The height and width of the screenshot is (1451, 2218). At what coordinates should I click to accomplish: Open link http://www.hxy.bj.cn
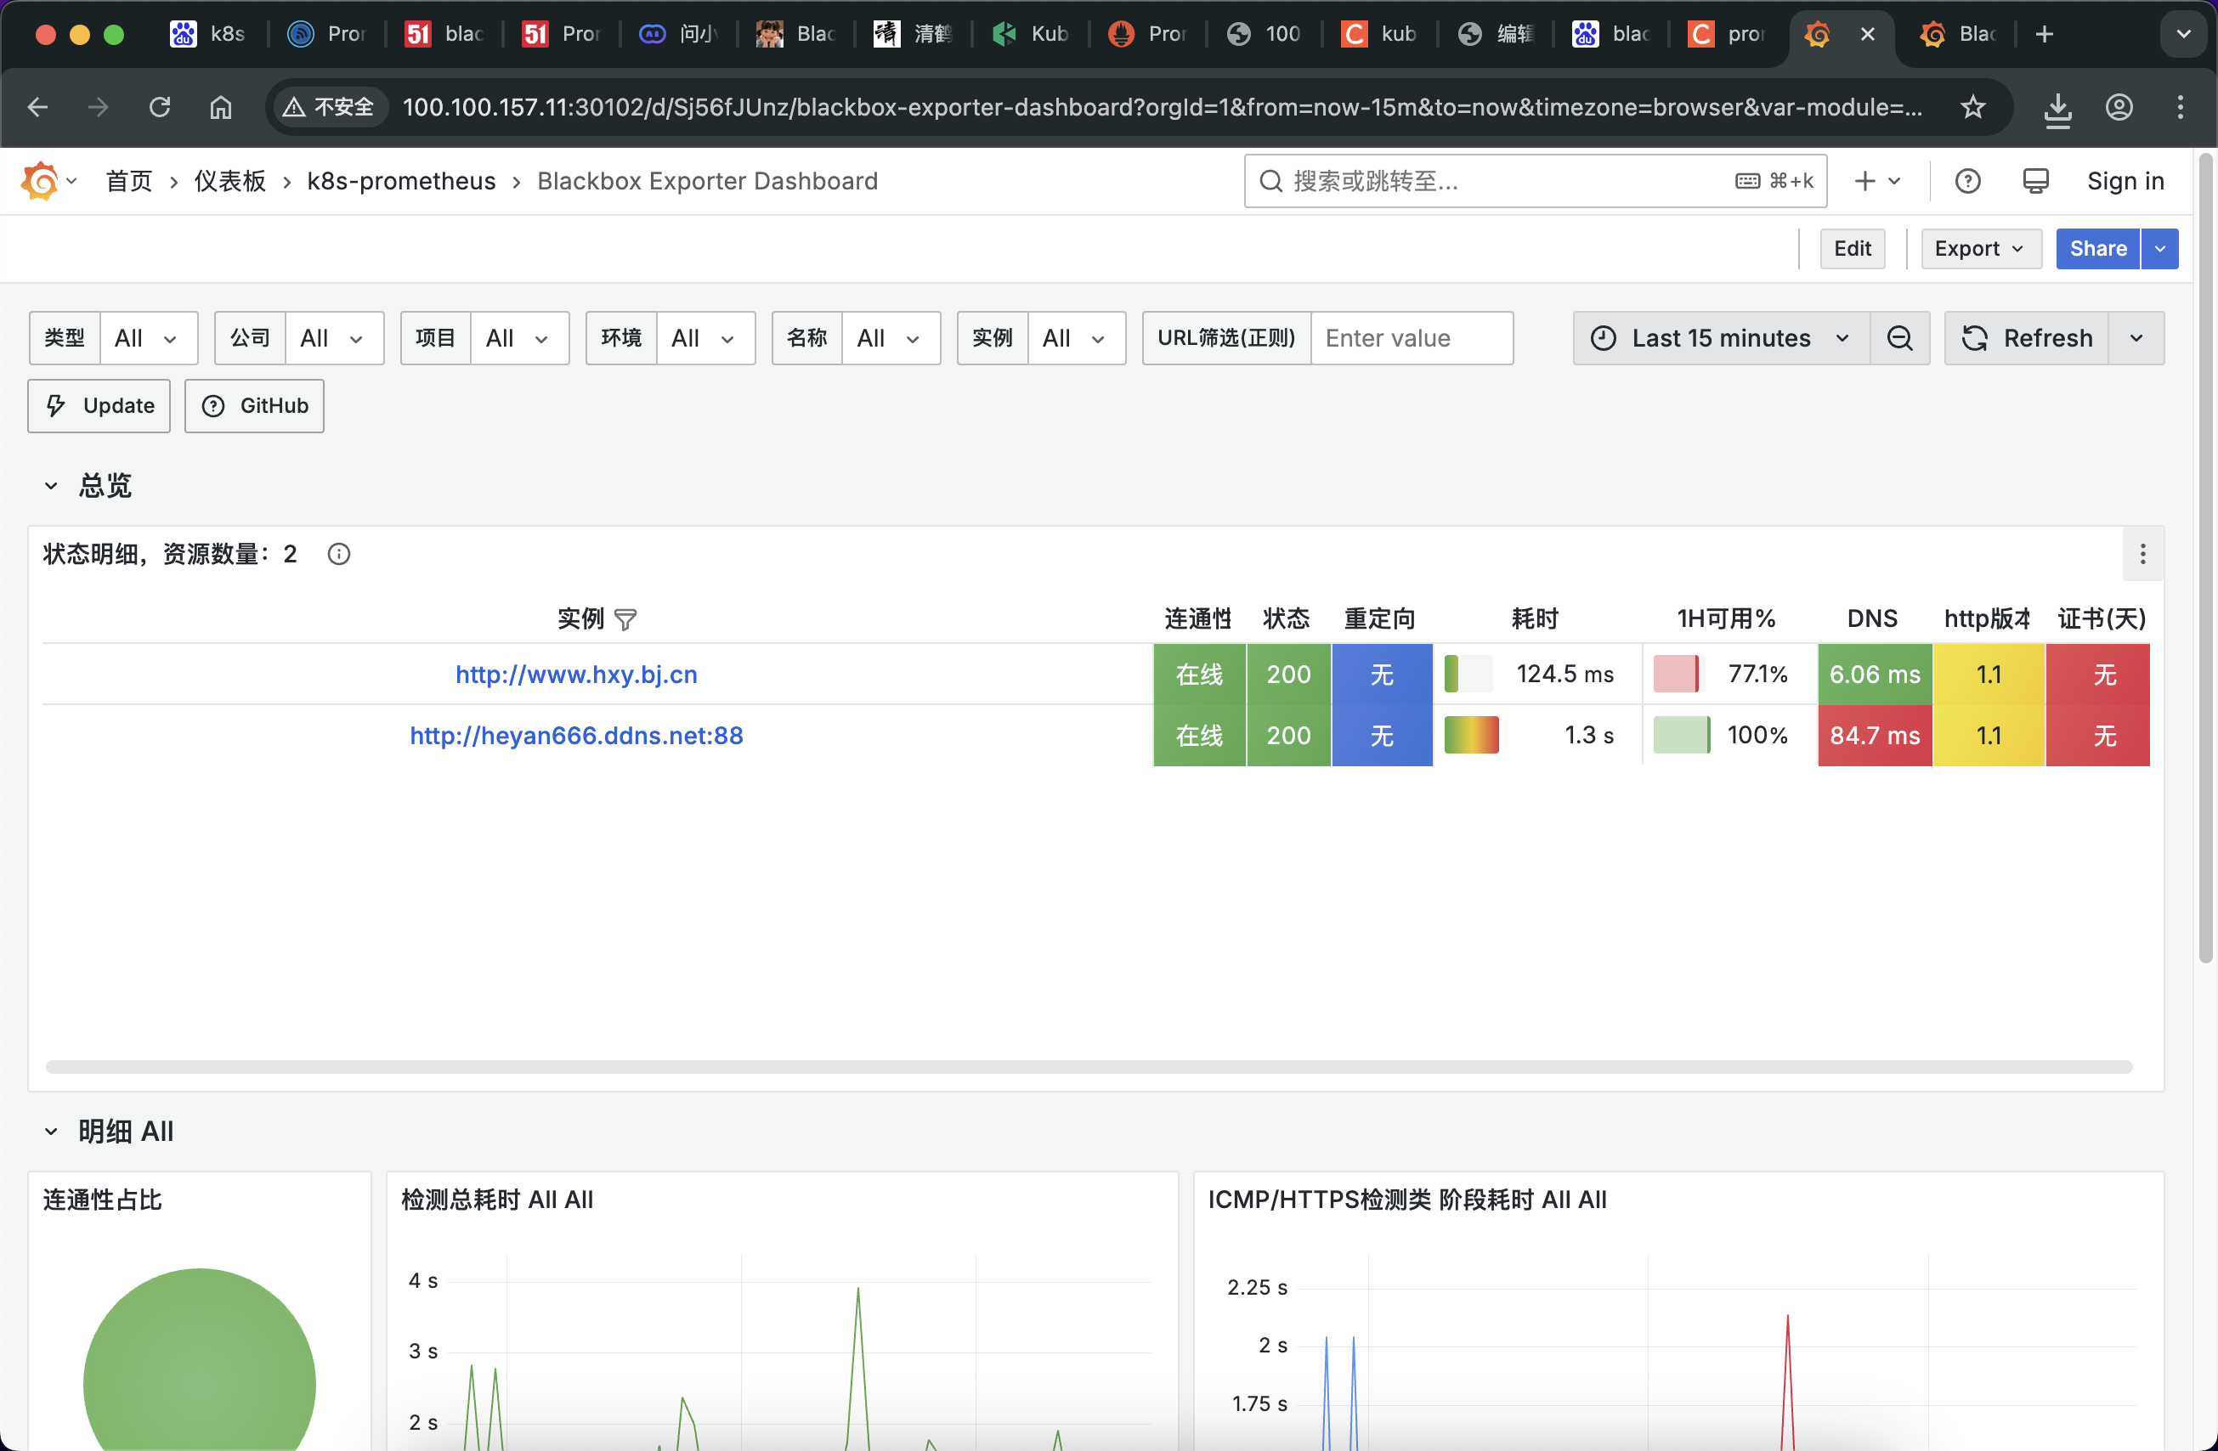coord(577,675)
